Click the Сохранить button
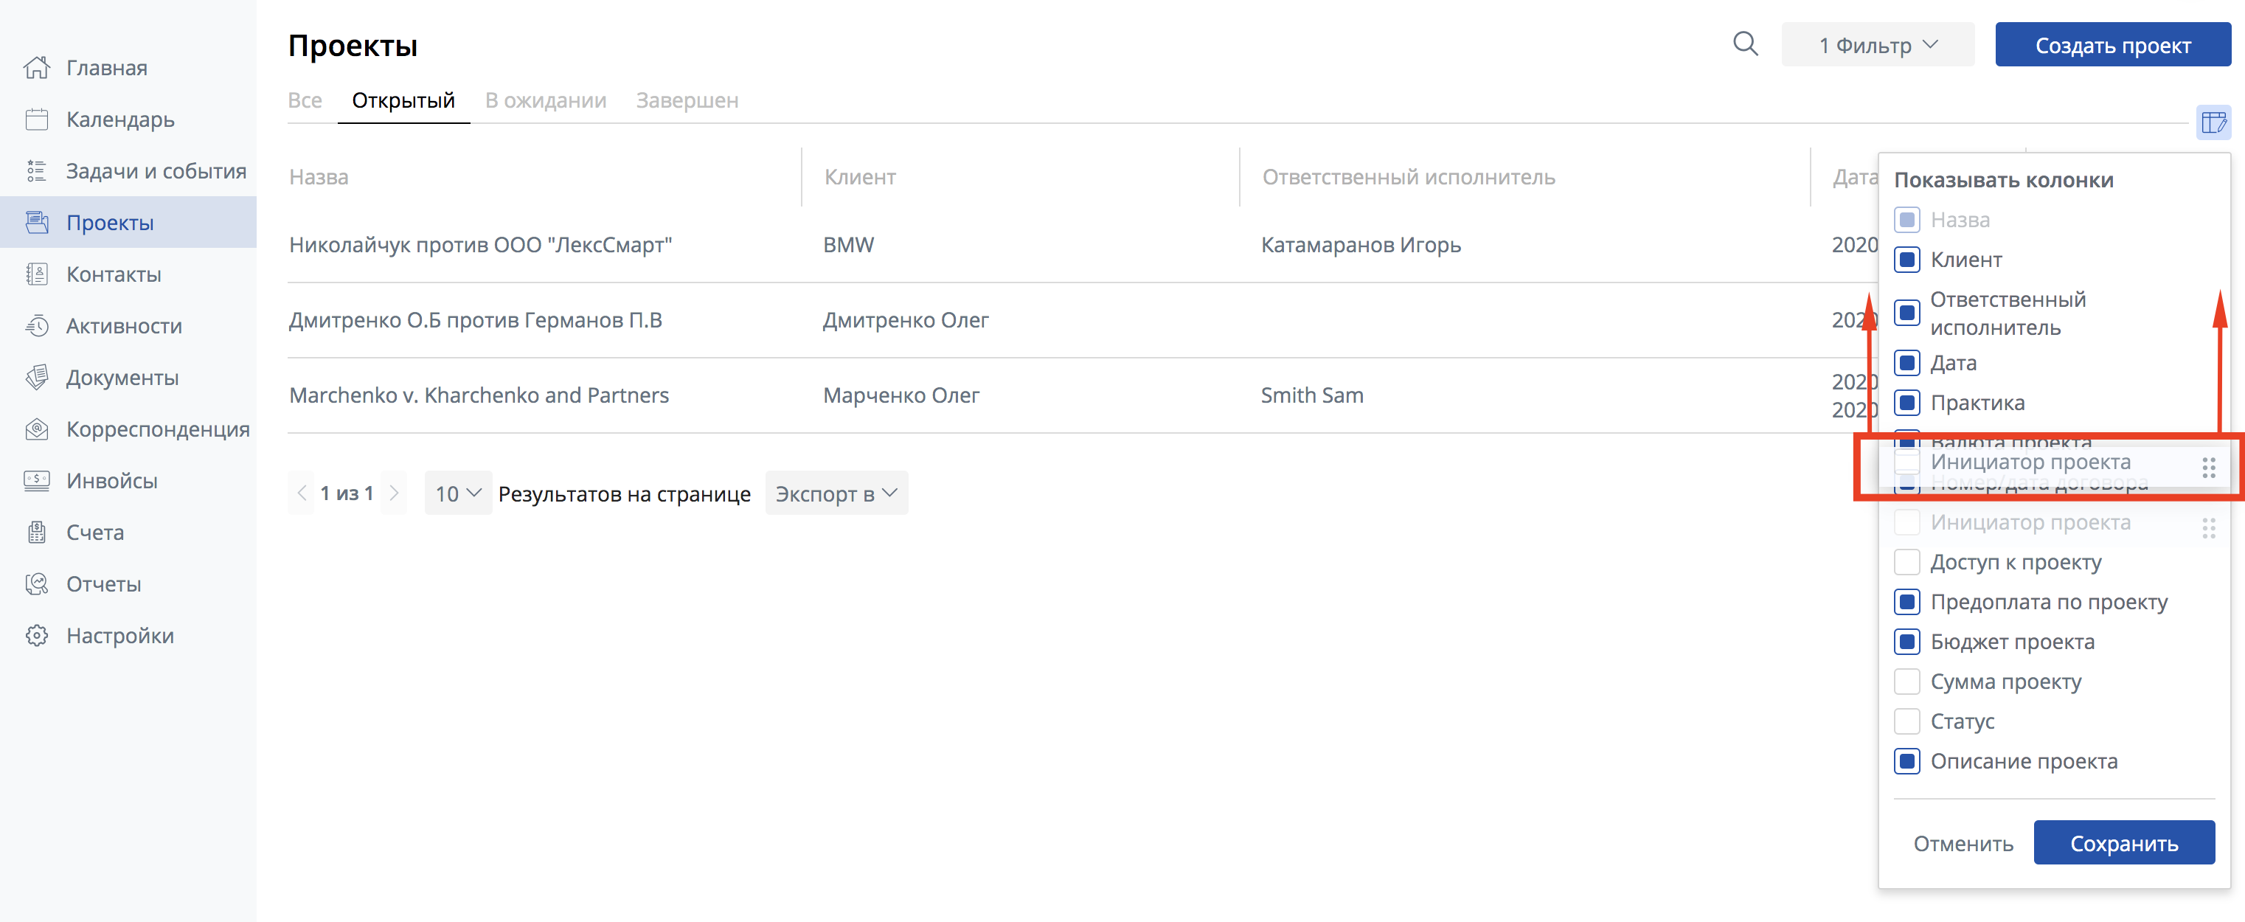Viewport: 2245px width, 922px height. tap(2124, 842)
